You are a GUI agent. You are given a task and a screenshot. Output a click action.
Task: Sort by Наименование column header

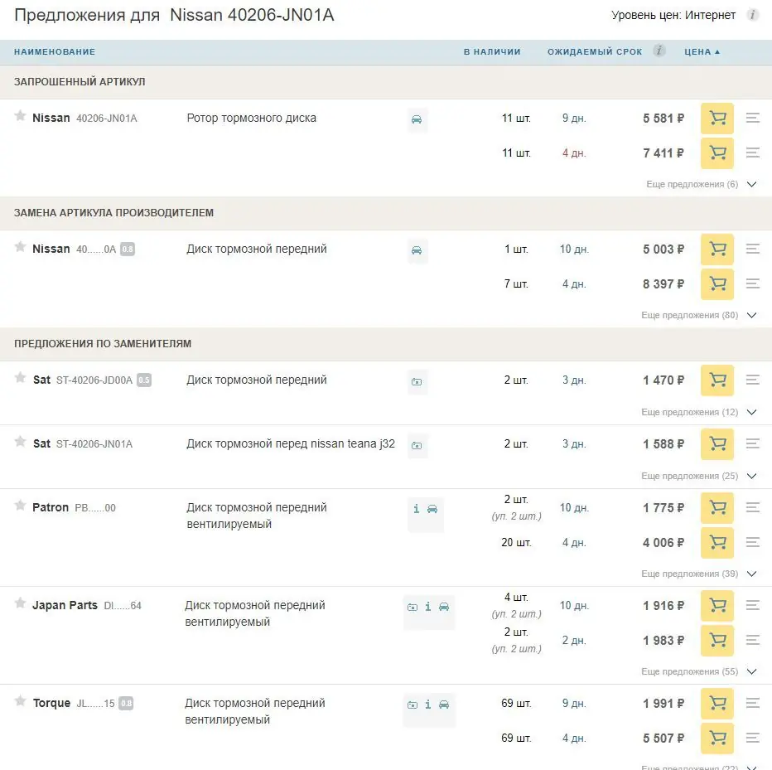tap(55, 51)
